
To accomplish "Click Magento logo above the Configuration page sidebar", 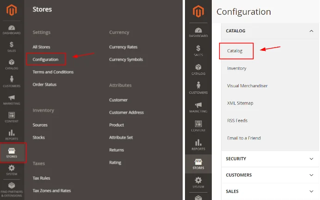I will coord(198,11).
